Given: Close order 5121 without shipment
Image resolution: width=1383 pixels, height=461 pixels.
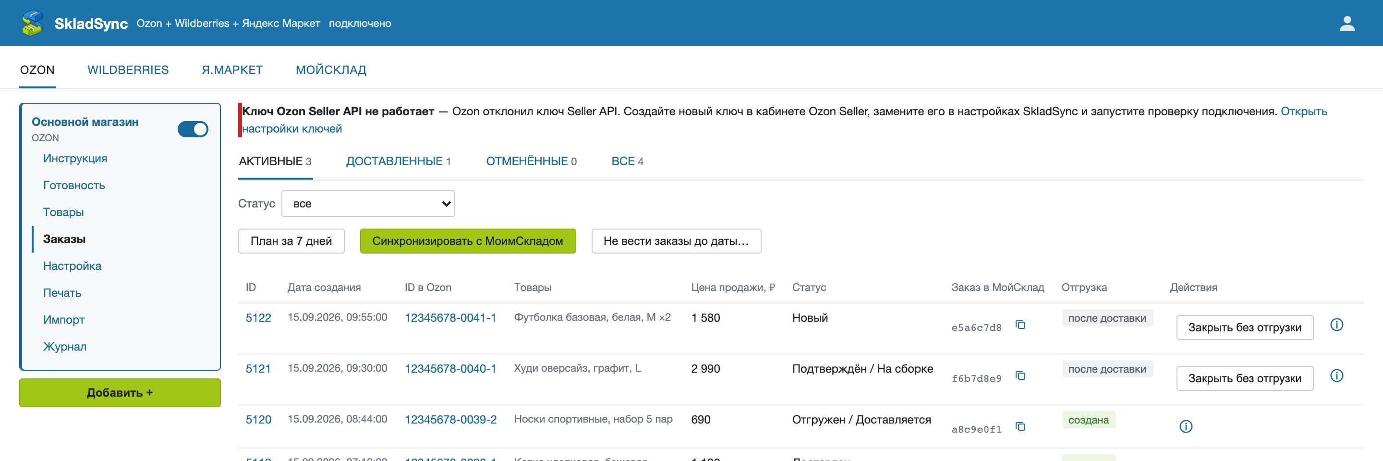Looking at the screenshot, I should [x=1245, y=378].
